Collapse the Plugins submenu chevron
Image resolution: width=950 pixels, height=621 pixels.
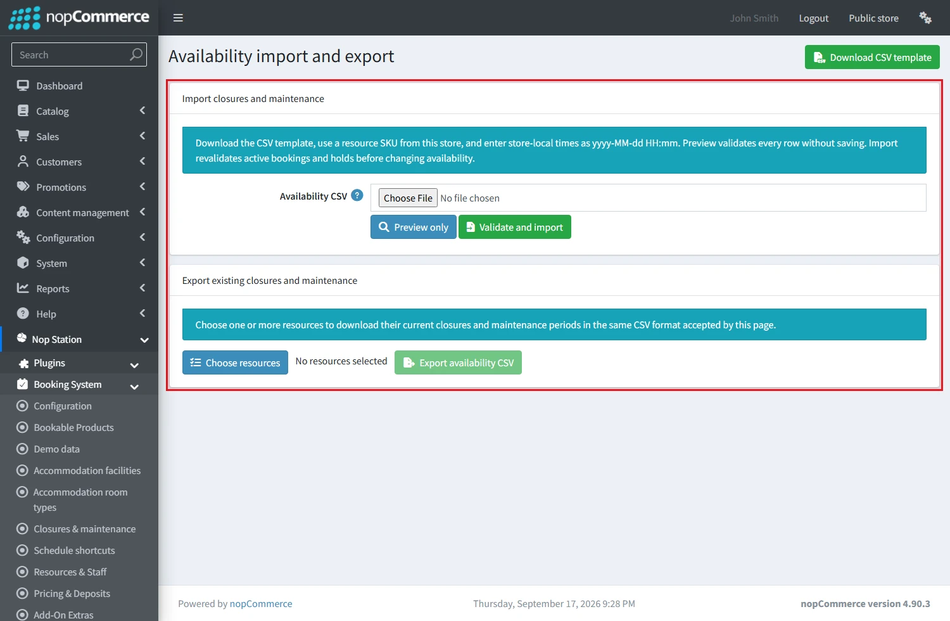pos(134,365)
